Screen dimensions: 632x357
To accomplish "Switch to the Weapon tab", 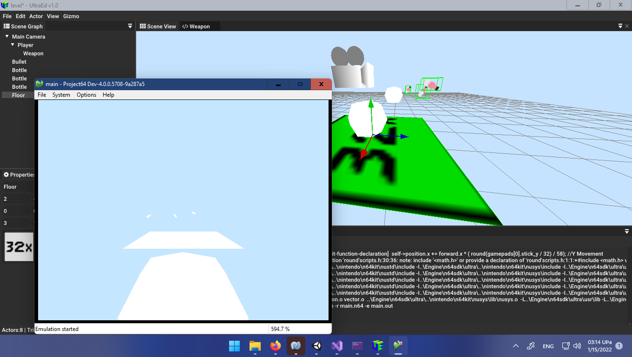I will [x=200, y=26].
